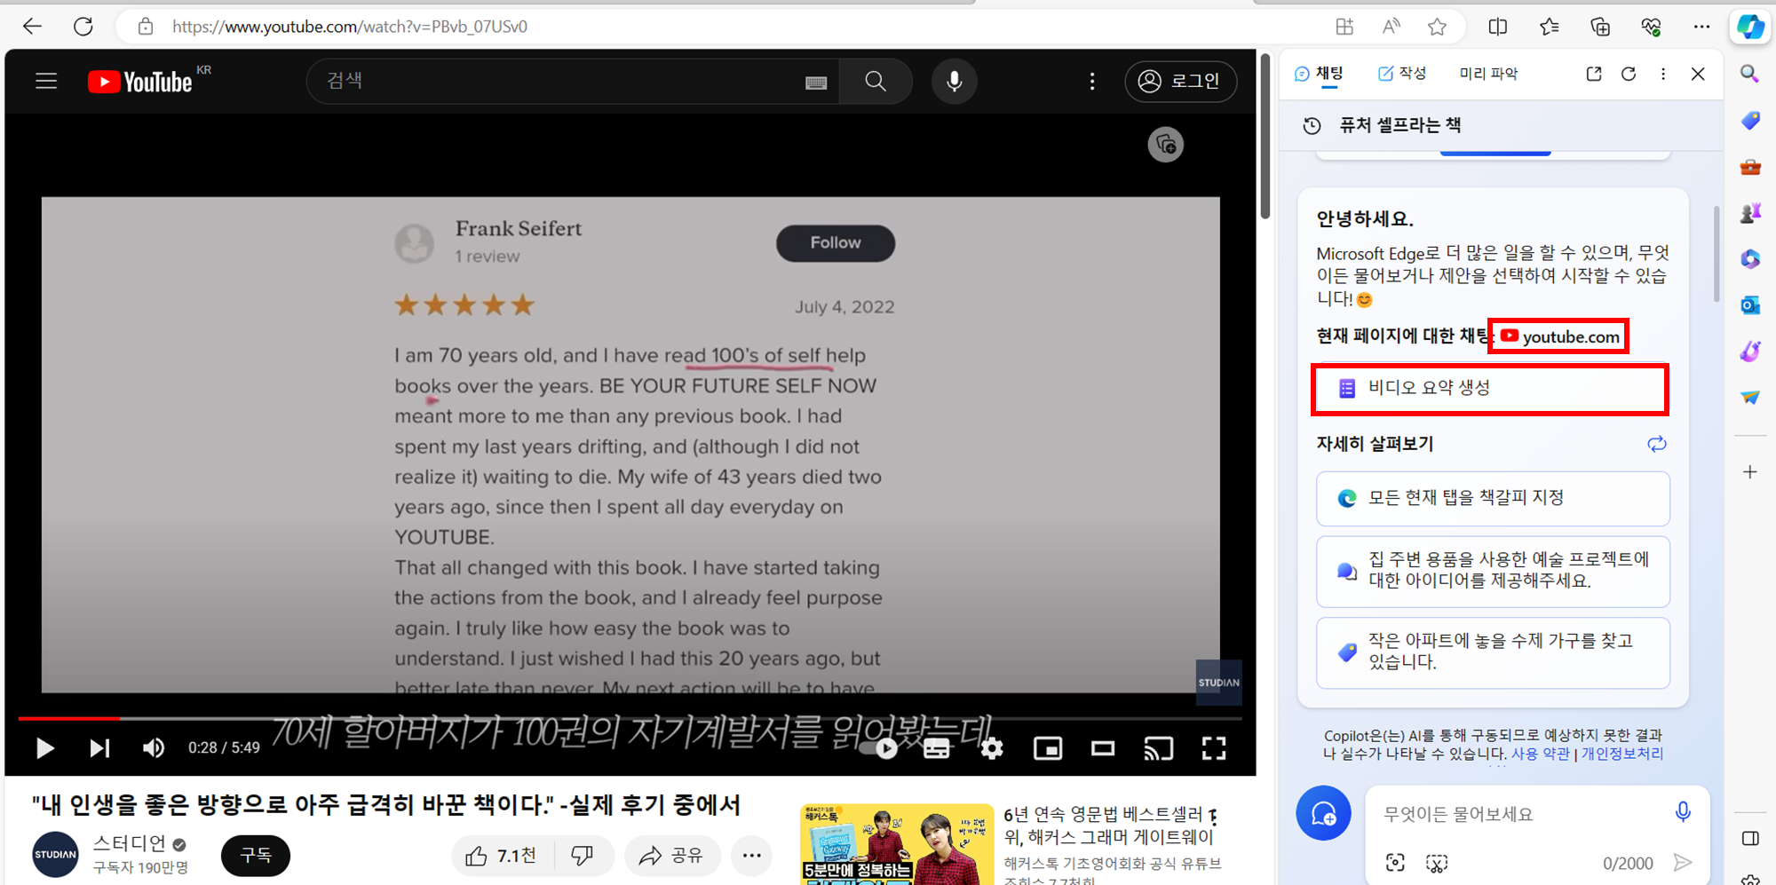Toggle video subtitles
The width and height of the screenshot is (1776, 885).
coord(936,748)
